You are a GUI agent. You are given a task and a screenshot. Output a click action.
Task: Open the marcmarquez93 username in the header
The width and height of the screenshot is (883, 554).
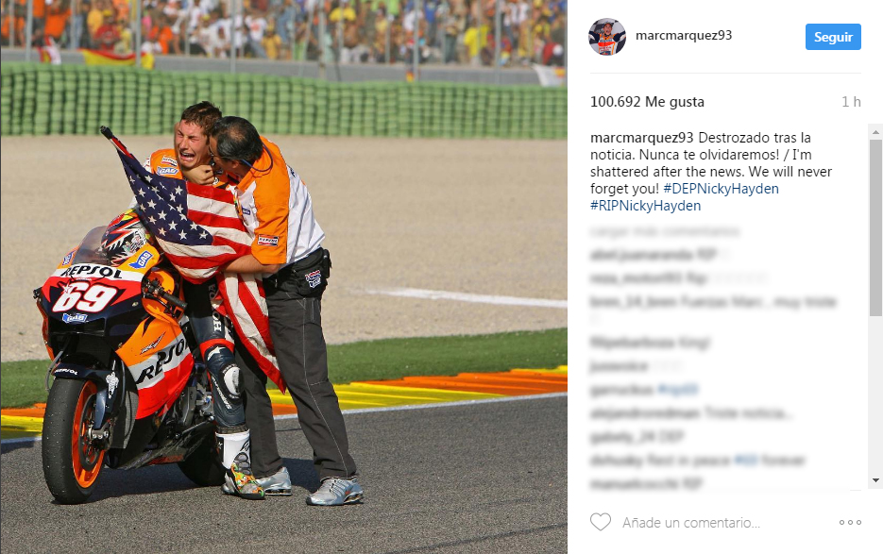tap(684, 35)
